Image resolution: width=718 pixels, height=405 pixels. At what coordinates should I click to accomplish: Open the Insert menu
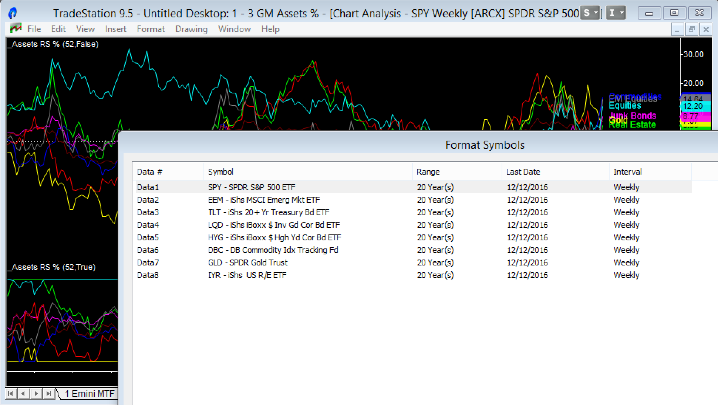tap(115, 29)
